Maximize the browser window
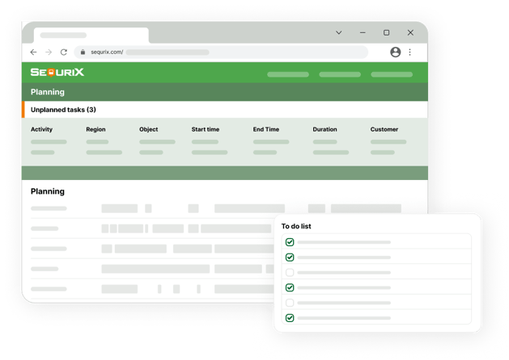Viewport: 509px width, 360px height. 386,33
